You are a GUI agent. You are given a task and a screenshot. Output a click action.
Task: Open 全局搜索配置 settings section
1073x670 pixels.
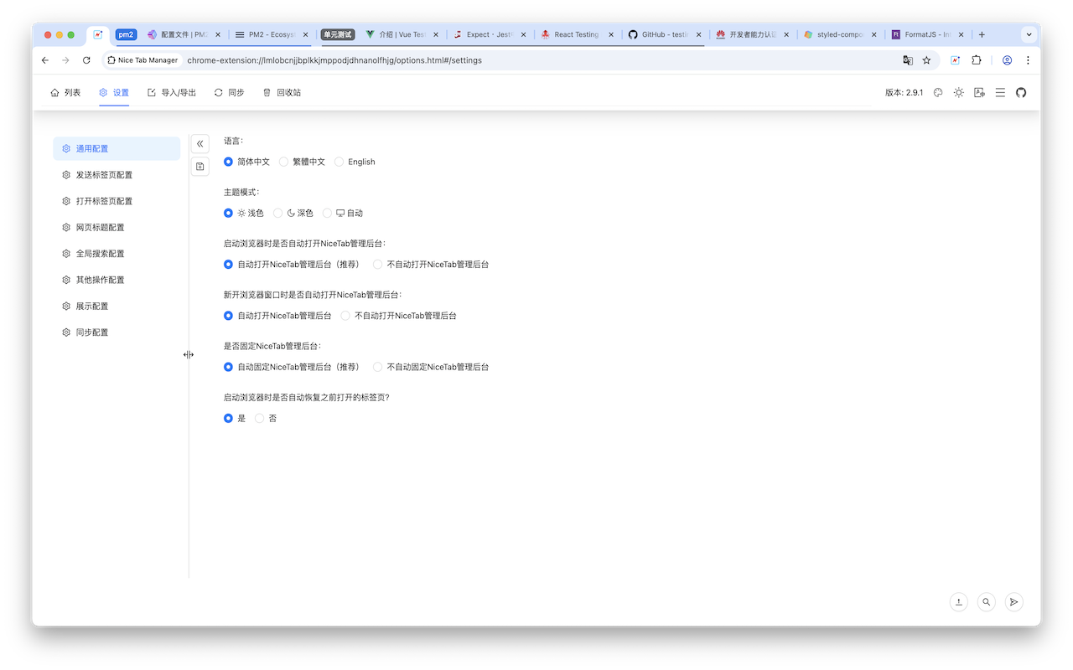pyautogui.click(x=117, y=254)
